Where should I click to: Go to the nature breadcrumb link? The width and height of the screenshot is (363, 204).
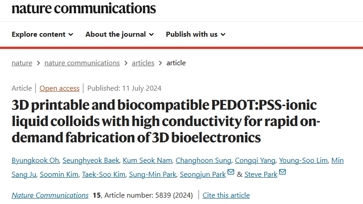(x=22, y=63)
